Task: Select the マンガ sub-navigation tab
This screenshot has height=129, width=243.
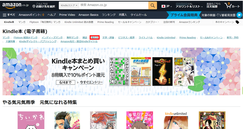Action: point(22,22)
